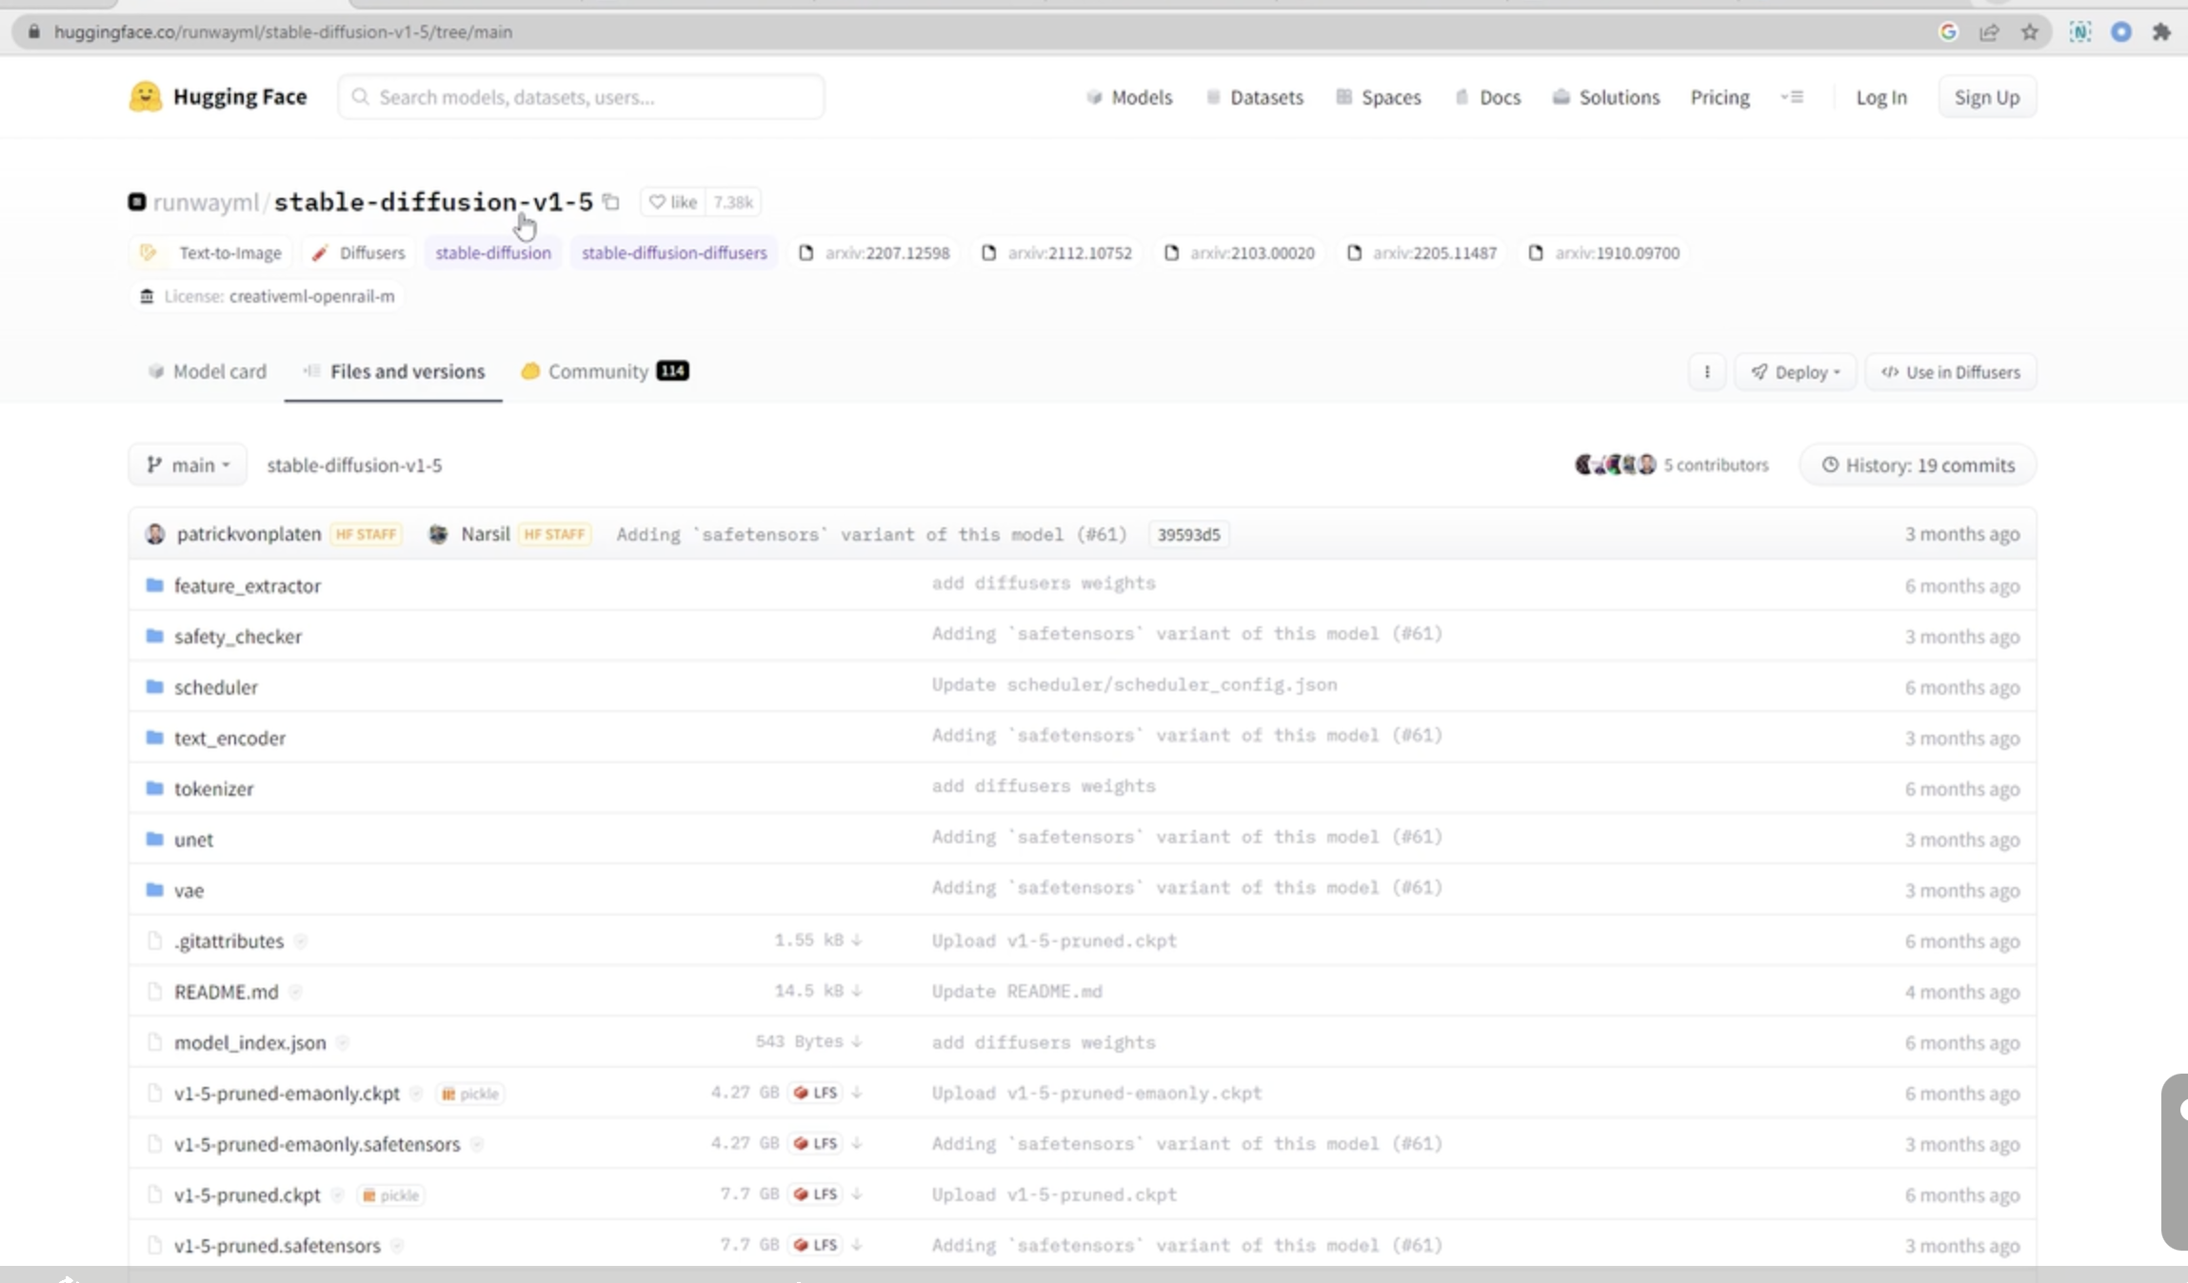Click the Sign Up button
Screen dimensions: 2188x1283
[1986, 97]
